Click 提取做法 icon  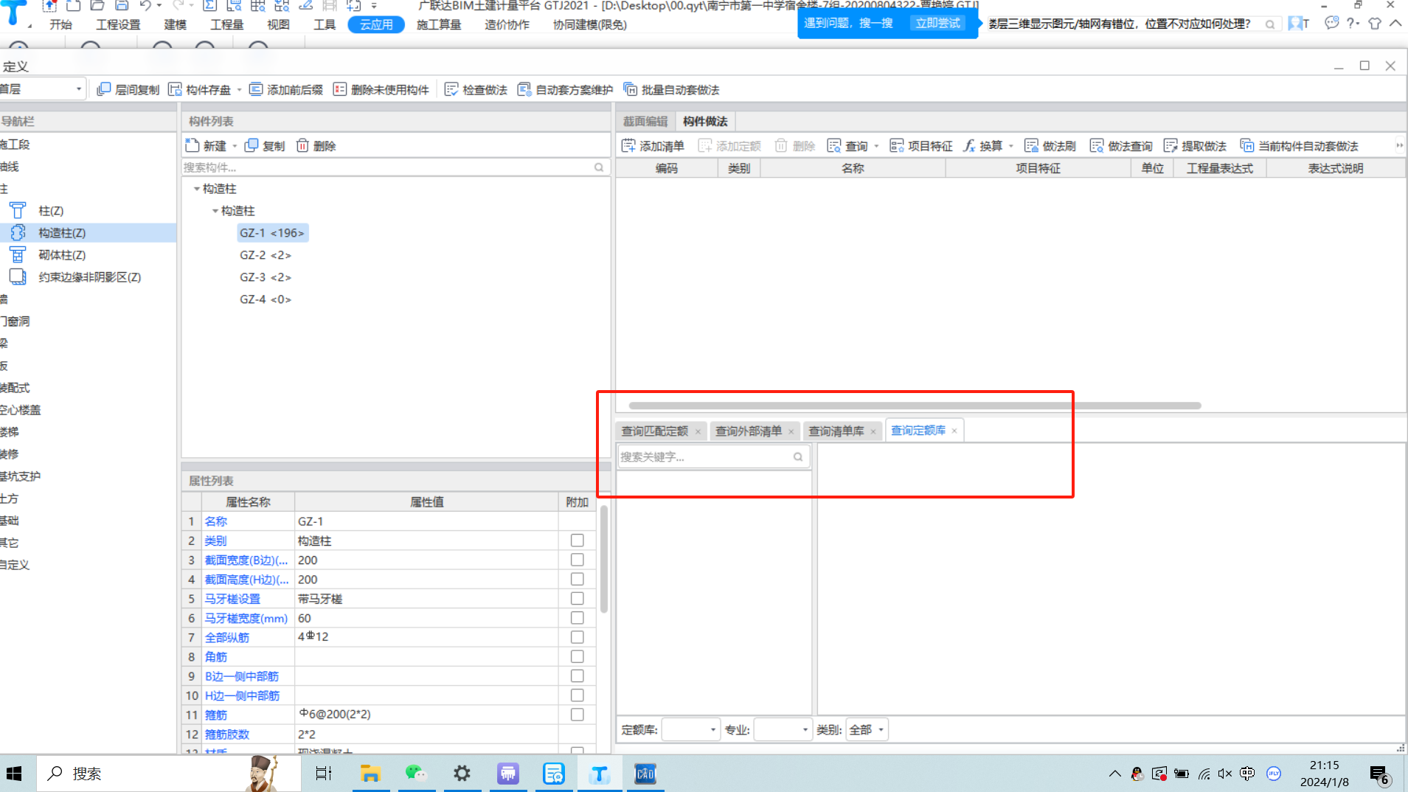[x=1171, y=146]
